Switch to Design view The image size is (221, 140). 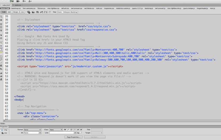(x=15, y=12)
